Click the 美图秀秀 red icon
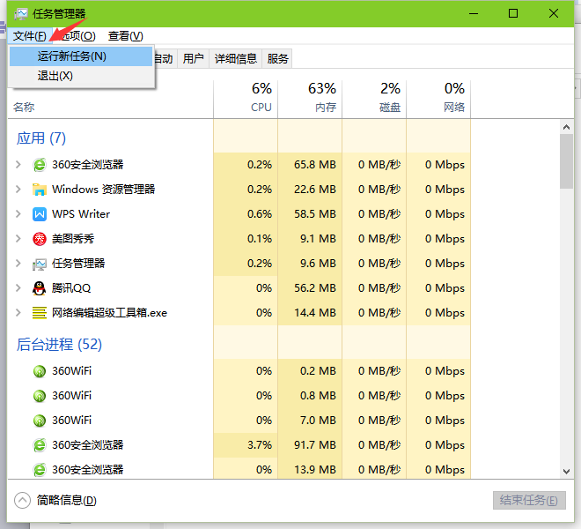The image size is (581, 529). [x=40, y=239]
